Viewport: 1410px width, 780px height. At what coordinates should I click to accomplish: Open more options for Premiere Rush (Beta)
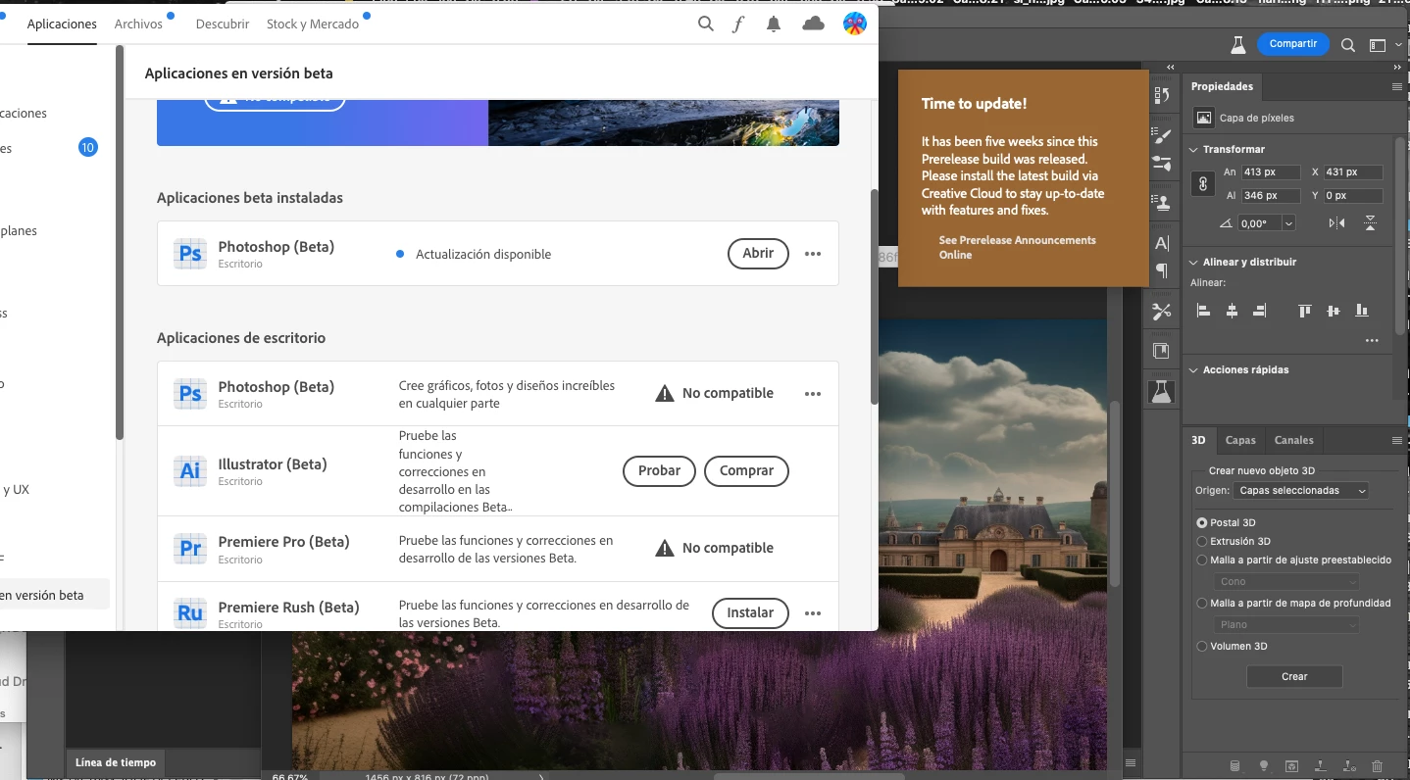pyautogui.click(x=812, y=613)
